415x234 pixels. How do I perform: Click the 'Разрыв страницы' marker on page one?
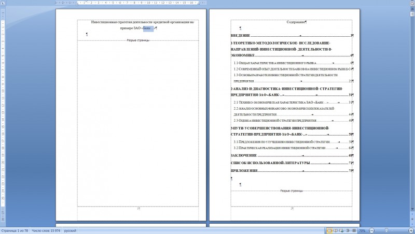(x=138, y=40)
